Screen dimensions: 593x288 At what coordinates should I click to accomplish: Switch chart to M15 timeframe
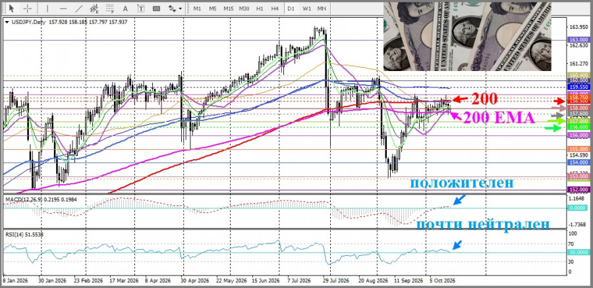click(228, 8)
